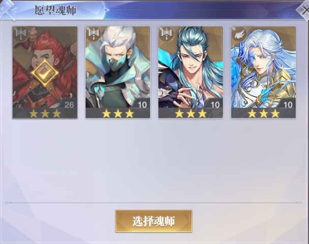The width and height of the screenshot is (309, 244).
Task: Select the golden-armored blue-haired soul master card
Action: [263, 73]
